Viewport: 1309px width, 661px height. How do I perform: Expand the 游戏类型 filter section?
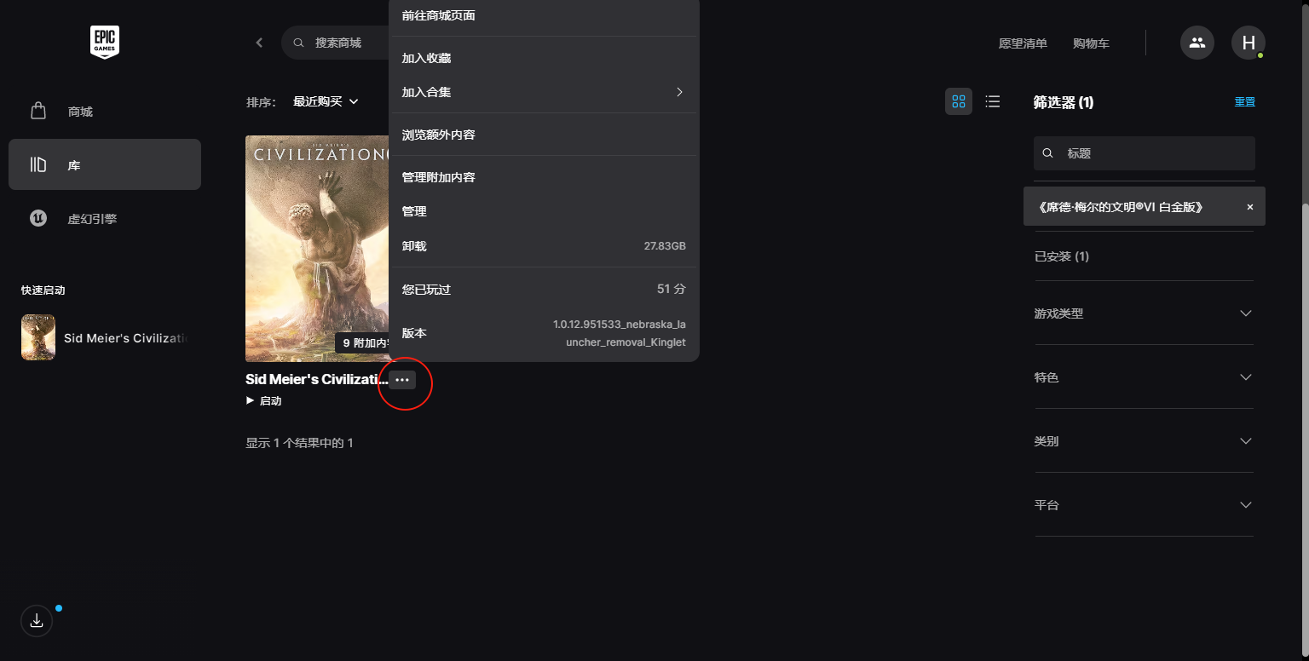click(x=1144, y=313)
